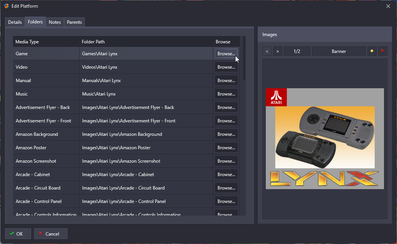Image resolution: width=397 pixels, height=244 pixels.
Task: Show next image with the > arrow
Action: point(277,51)
